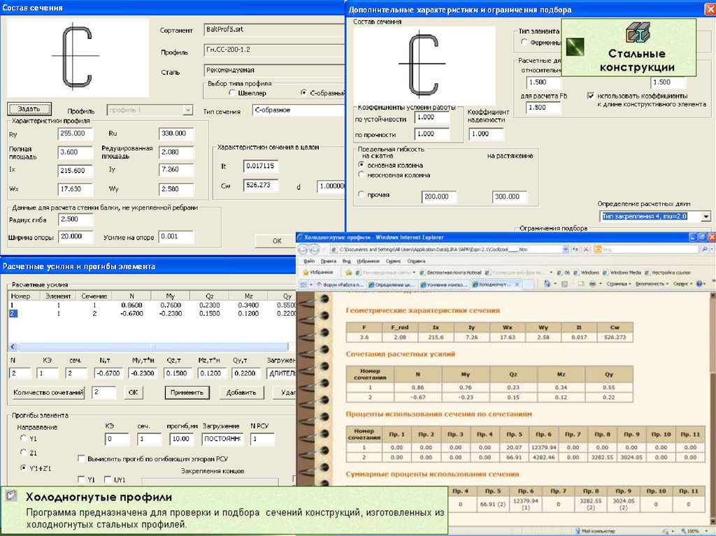Click the Задать button

(x=29, y=108)
